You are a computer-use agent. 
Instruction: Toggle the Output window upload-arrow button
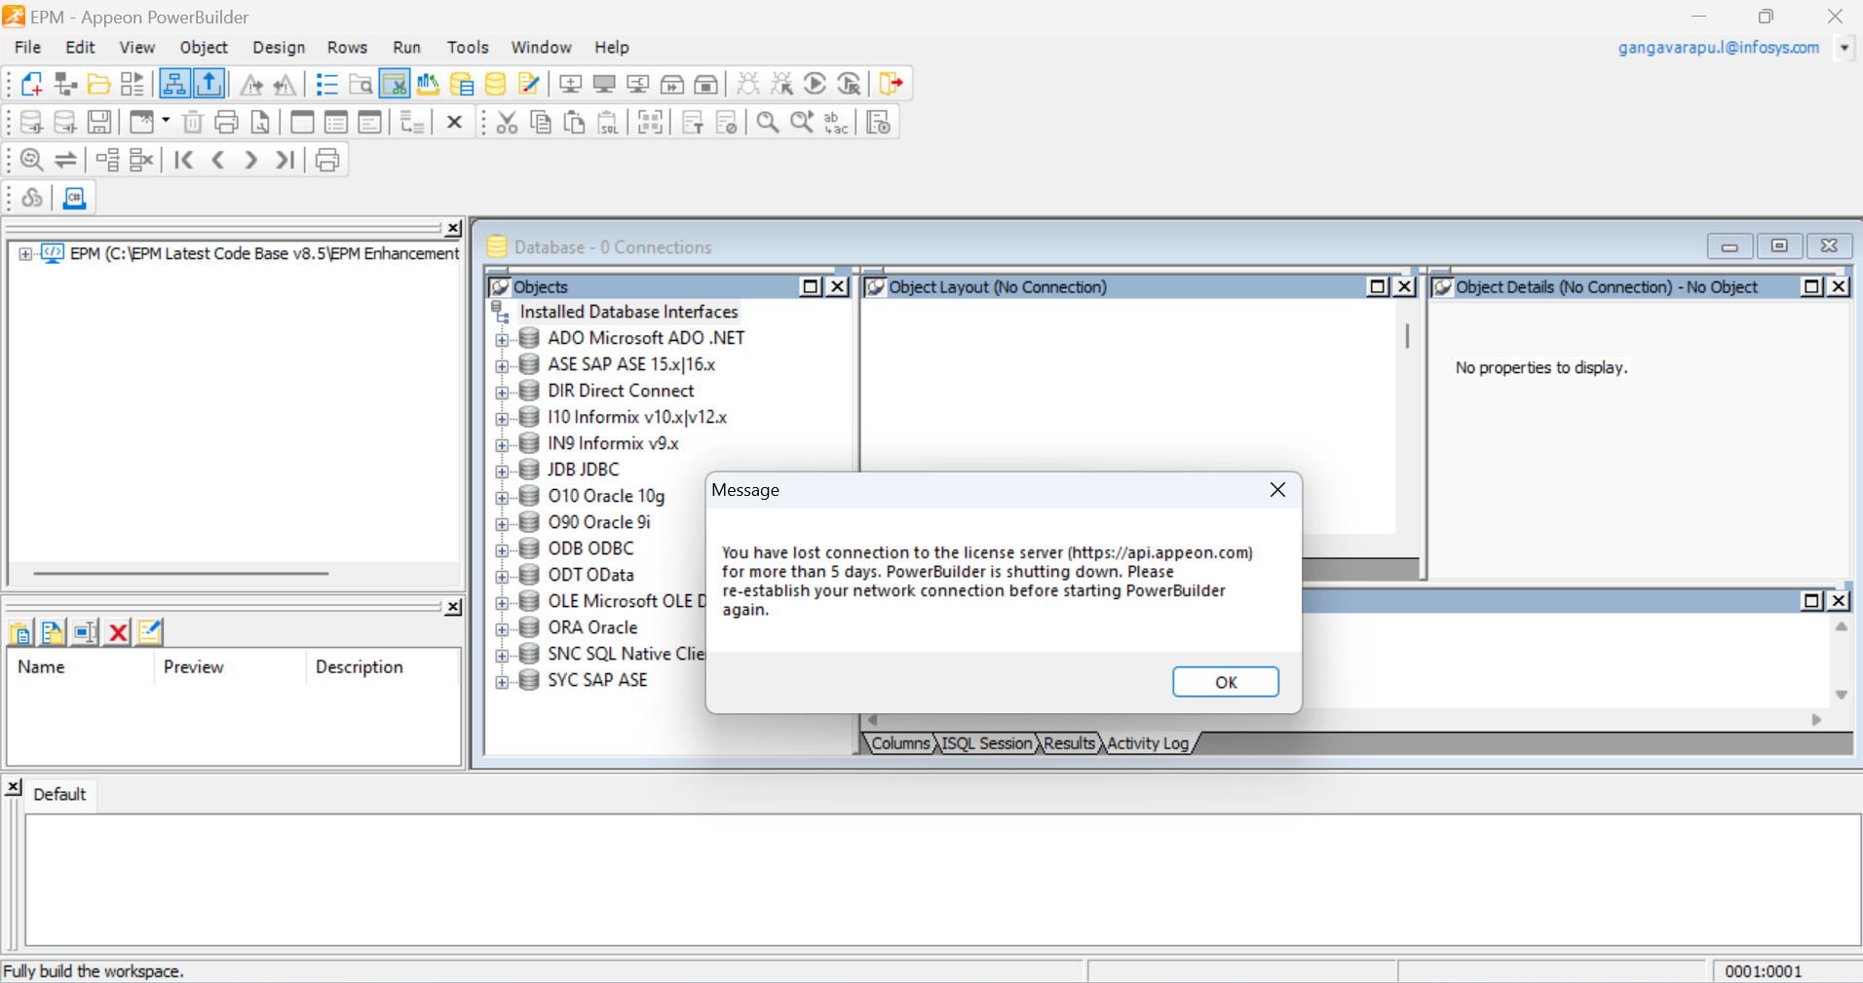pos(209,84)
